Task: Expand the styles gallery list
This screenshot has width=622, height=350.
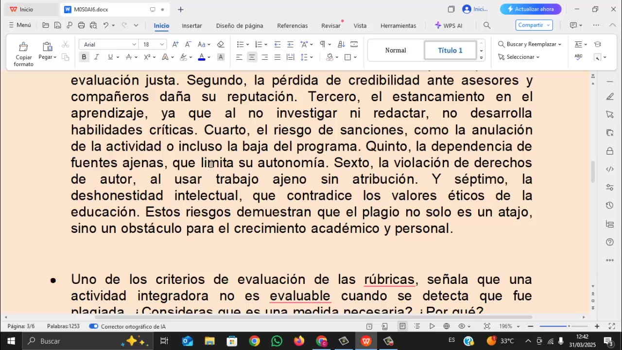Action: (481, 57)
